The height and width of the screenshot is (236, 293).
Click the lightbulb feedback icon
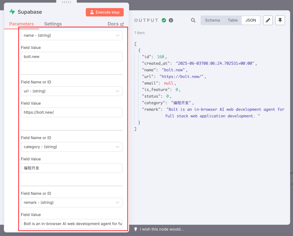[136, 229]
